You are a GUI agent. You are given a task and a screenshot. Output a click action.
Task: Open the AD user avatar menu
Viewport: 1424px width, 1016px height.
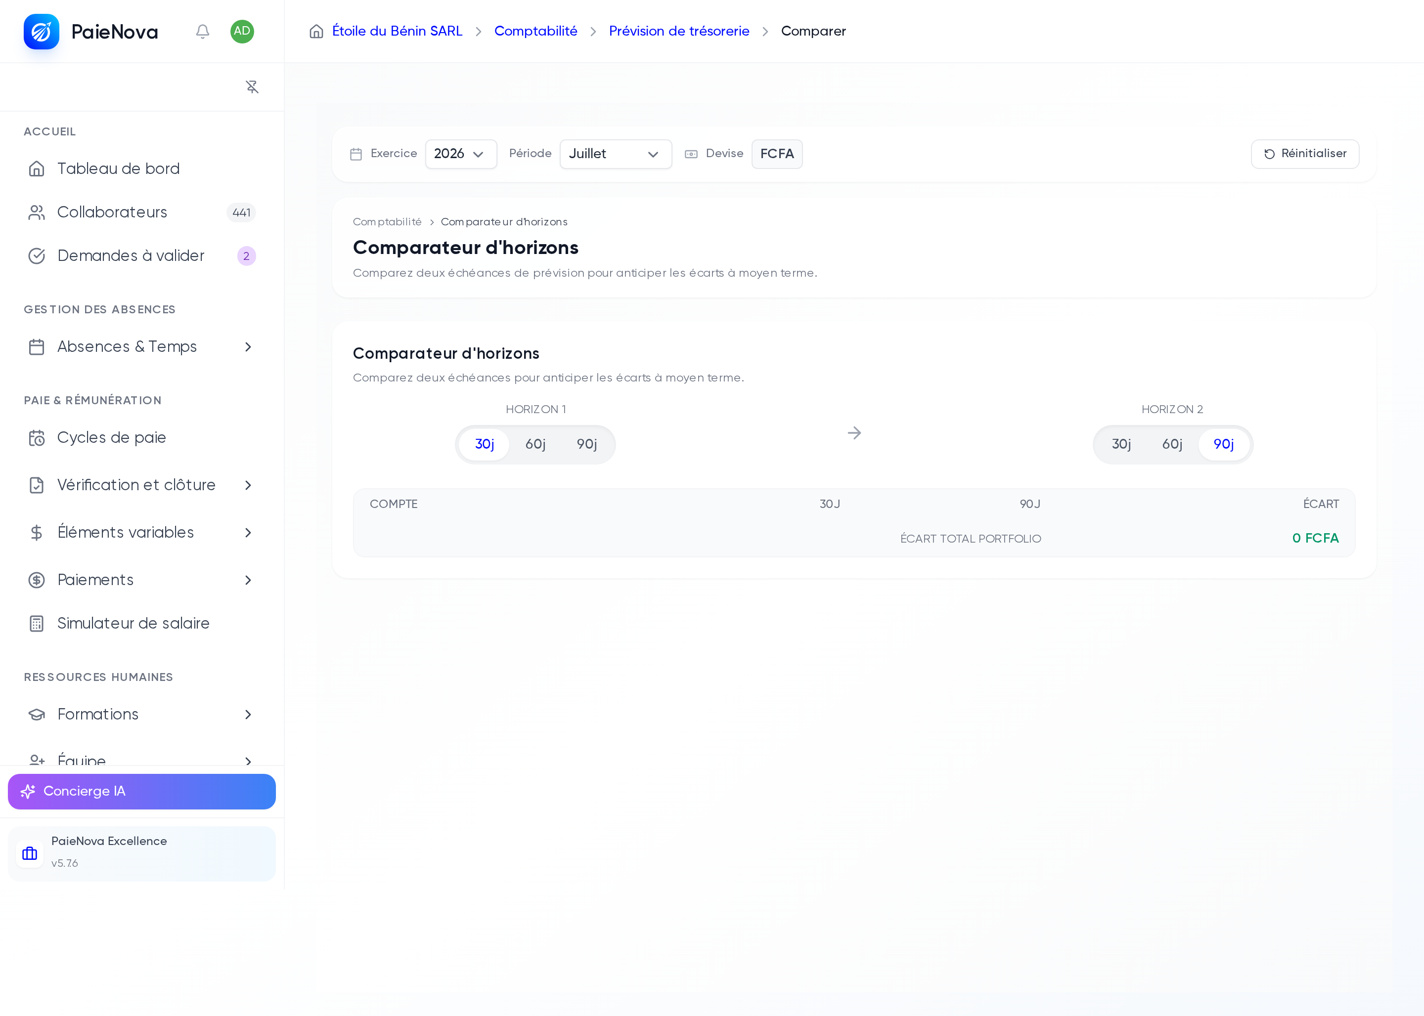pos(242,31)
